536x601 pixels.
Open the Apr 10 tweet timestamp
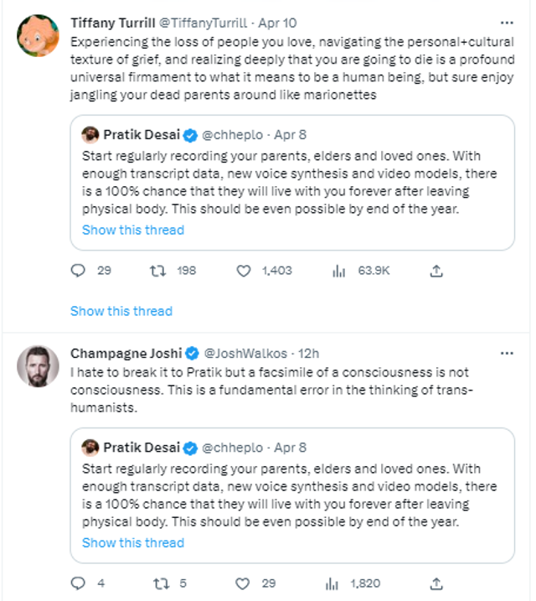click(x=277, y=23)
